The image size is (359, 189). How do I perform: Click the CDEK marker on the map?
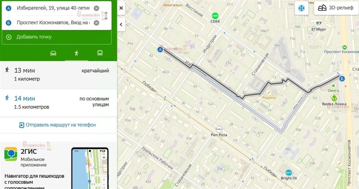click(215, 16)
